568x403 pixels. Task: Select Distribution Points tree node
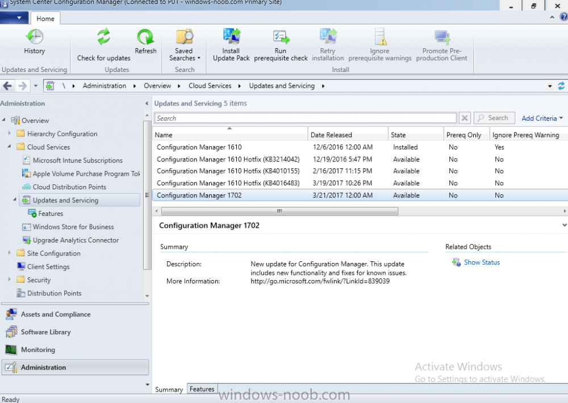49,294
